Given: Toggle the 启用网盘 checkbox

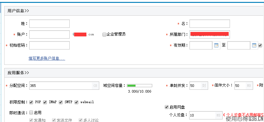Looking at the screenshot, I should [x=166, y=107].
